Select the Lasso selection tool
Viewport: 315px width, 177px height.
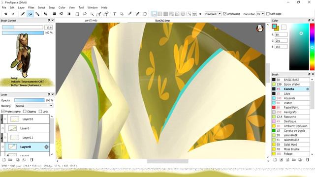point(85,14)
